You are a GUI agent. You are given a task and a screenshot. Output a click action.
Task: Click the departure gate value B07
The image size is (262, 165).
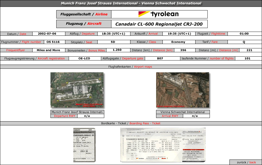160,59
